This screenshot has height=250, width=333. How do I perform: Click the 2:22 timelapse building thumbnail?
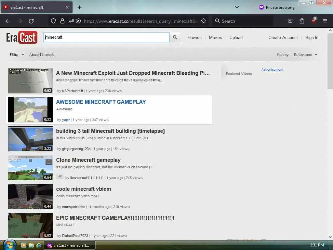click(x=31, y=139)
